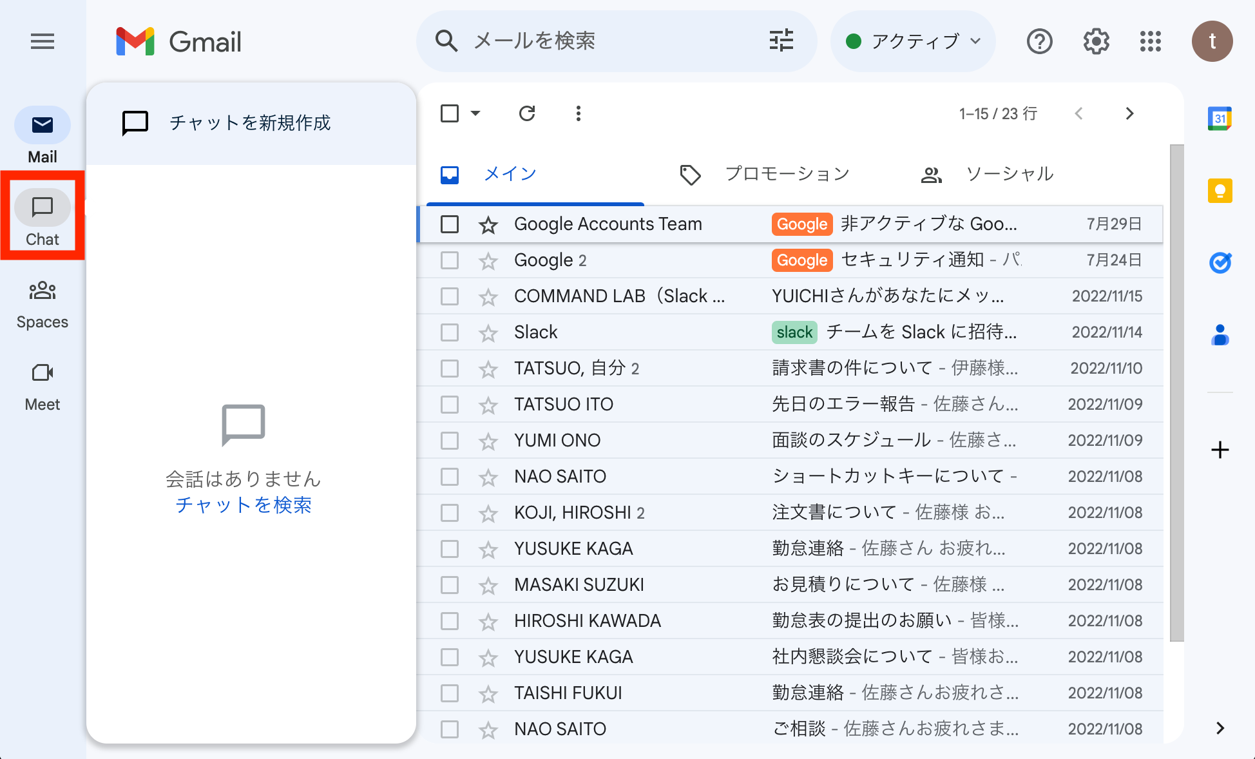Image resolution: width=1255 pixels, height=759 pixels.
Task: Check the checkbox on the Slack email
Action: (x=449, y=332)
